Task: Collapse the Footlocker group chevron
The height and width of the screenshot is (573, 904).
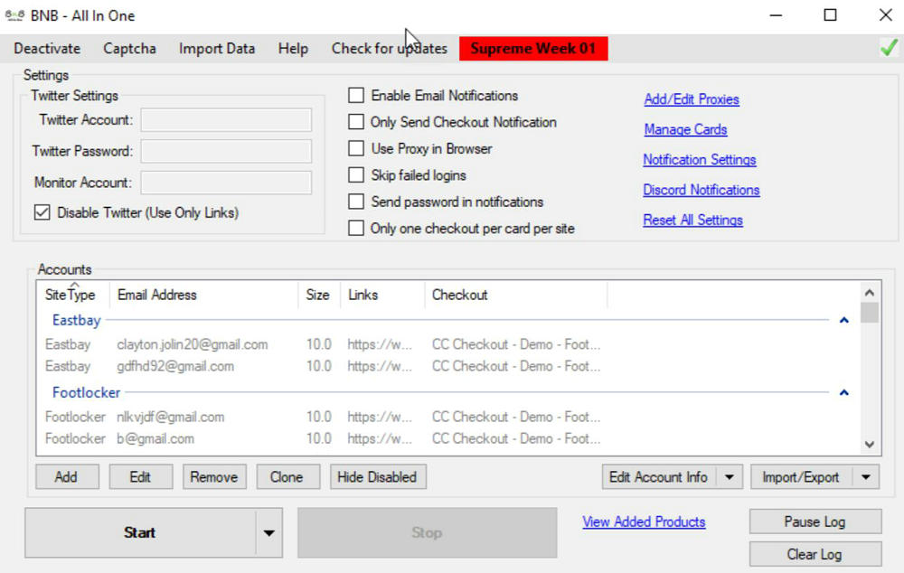Action: coord(844,392)
